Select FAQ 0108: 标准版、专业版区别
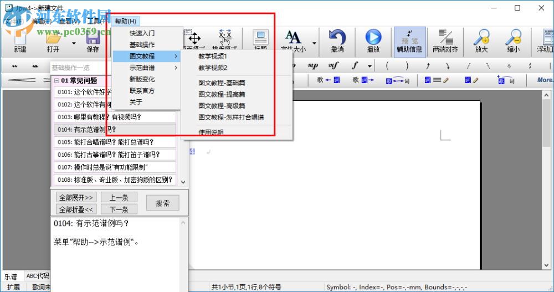This screenshot has height=292, width=554. coord(115,180)
